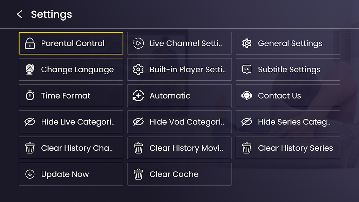This screenshot has width=359, height=202.
Task: Choose Clear History Movies option
Action: [x=179, y=148]
